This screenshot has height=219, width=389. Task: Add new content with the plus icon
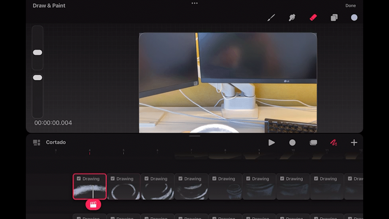354,142
